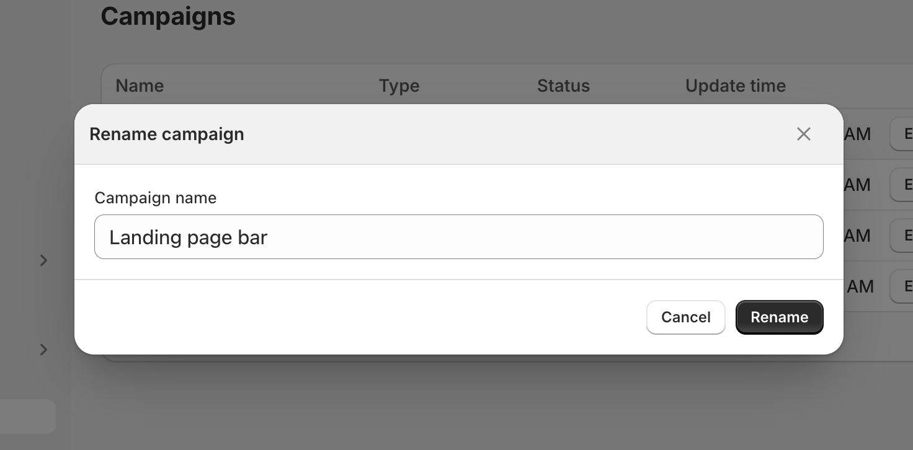Focus the Campaign name text field
The height and width of the screenshot is (450, 913).
[458, 237]
